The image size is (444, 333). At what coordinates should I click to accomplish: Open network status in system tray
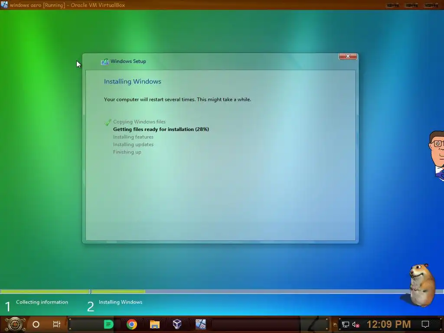pyautogui.click(x=346, y=324)
